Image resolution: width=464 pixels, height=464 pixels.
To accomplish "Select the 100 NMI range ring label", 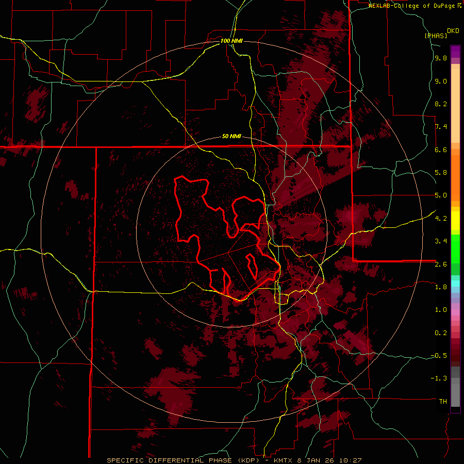I will coord(231,41).
